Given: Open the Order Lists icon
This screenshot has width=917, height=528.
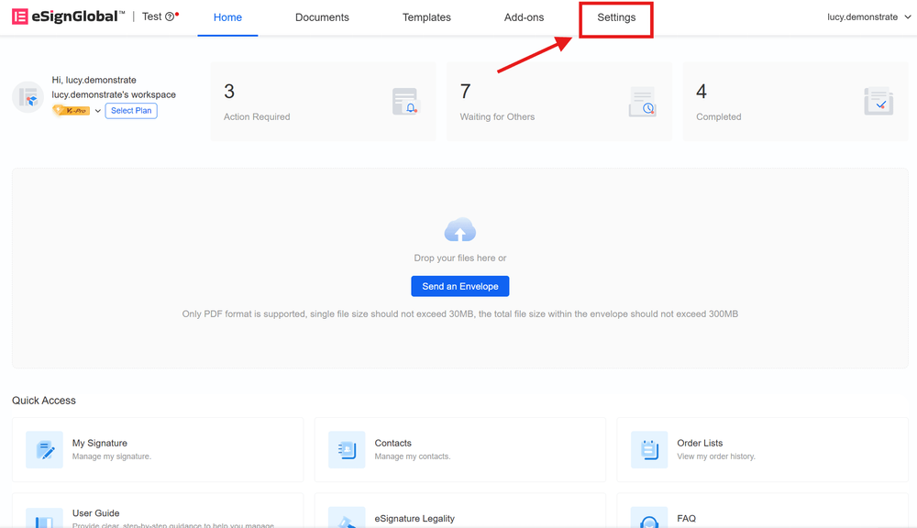Looking at the screenshot, I should (649, 449).
